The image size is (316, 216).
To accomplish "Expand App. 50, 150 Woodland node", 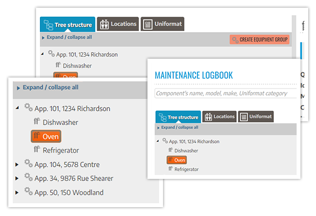I will point(17,192).
